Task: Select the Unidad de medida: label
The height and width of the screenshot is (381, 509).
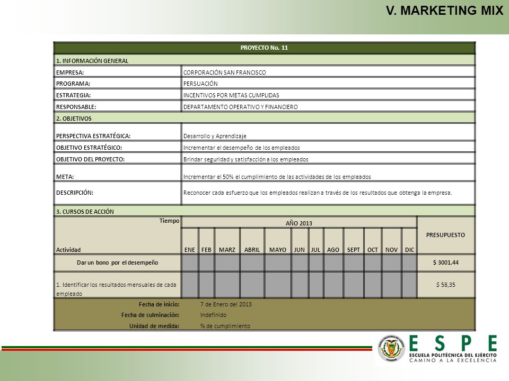Action: click(x=154, y=326)
